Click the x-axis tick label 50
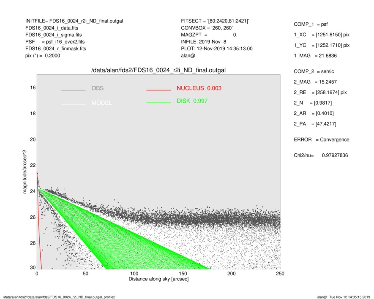 point(85,274)
